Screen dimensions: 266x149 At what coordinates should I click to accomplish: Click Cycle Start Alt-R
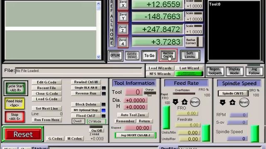15,88
